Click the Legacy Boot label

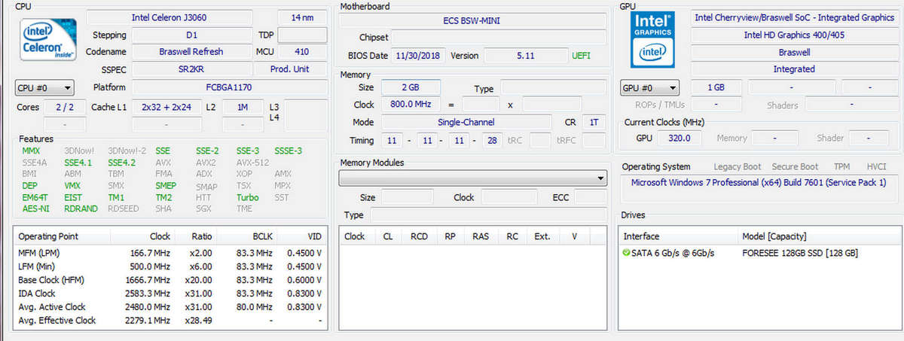pyautogui.click(x=738, y=167)
